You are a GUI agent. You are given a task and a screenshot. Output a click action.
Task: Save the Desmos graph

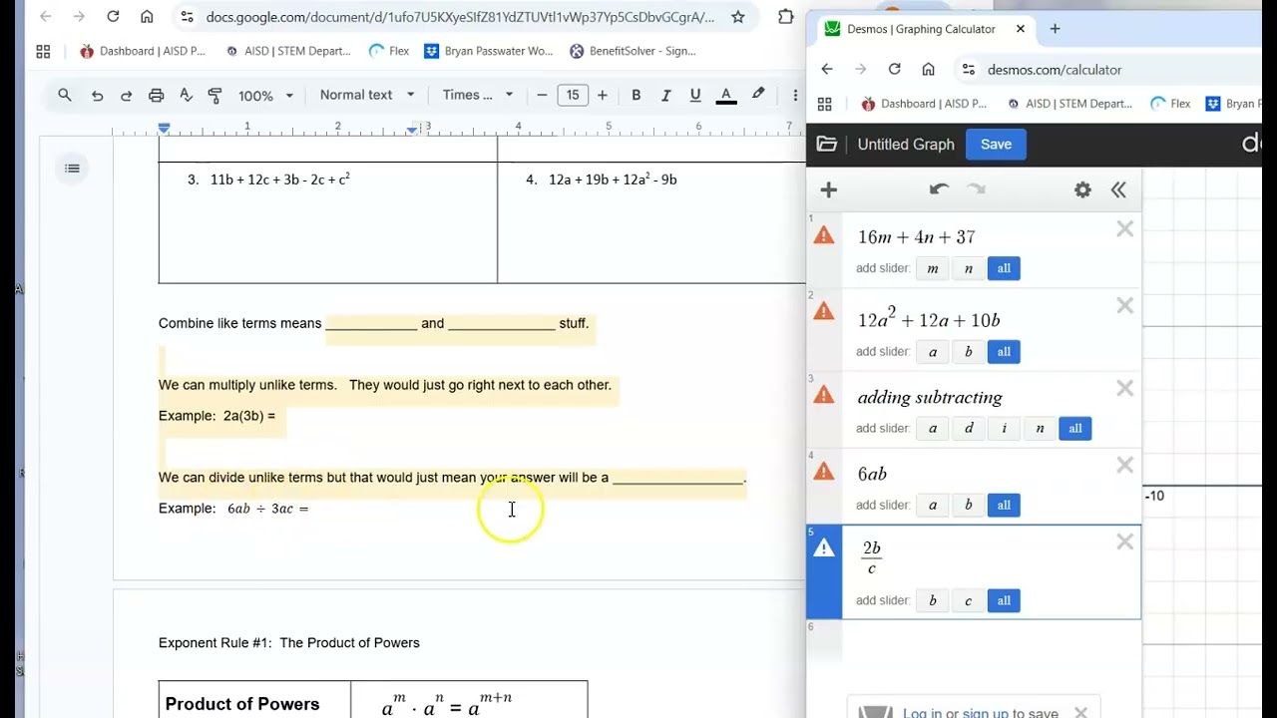point(996,145)
